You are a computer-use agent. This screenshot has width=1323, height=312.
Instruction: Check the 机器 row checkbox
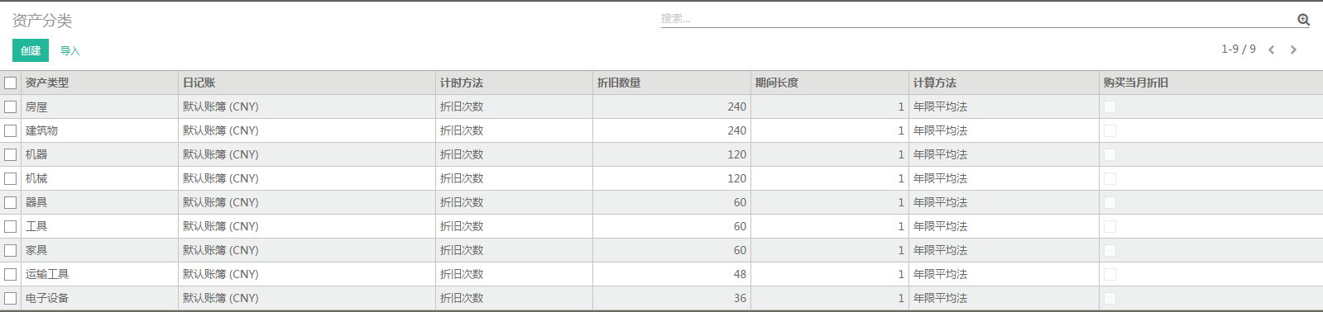coord(11,154)
